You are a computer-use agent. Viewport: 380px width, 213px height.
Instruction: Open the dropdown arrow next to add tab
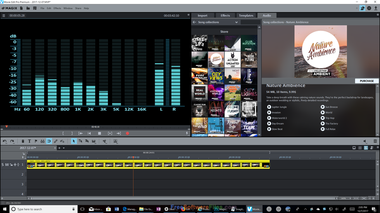(64, 148)
